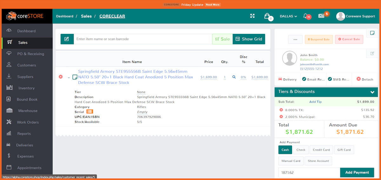Toggle SMS Receipt option
The width and height of the screenshot is (381, 180).
pos(339,79)
